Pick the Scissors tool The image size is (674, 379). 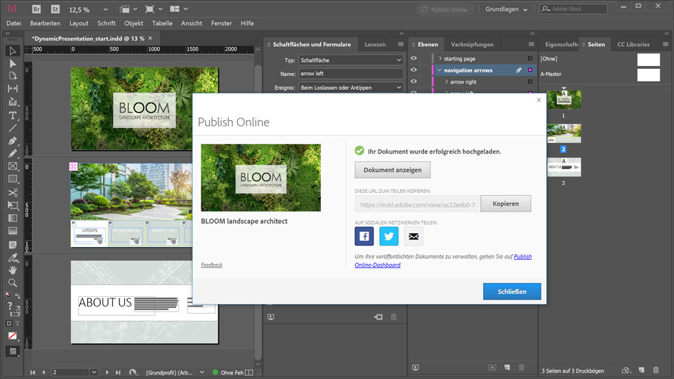click(13, 192)
